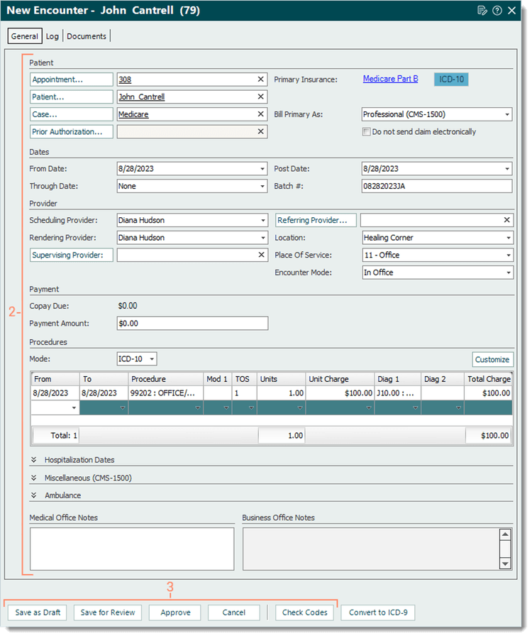Clear the Referring Provider field
Viewport: 532px width, 638px height.
[x=506, y=220]
